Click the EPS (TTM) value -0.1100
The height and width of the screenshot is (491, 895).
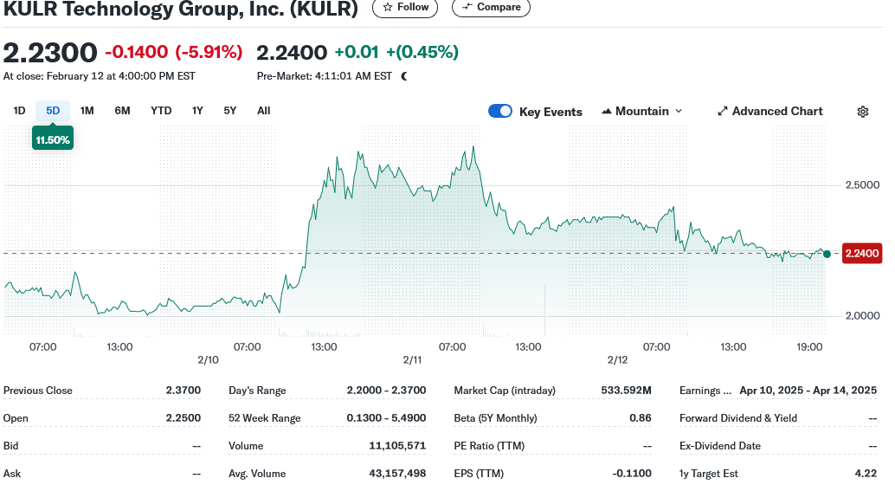632,474
